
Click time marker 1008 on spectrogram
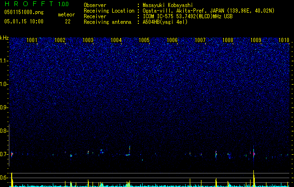tap(228, 40)
